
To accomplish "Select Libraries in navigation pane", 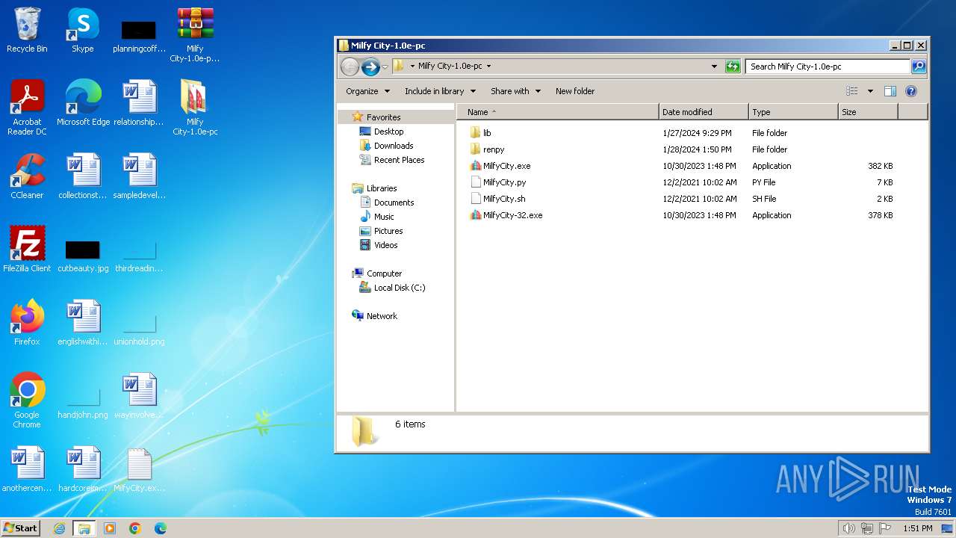I will tap(382, 188).
